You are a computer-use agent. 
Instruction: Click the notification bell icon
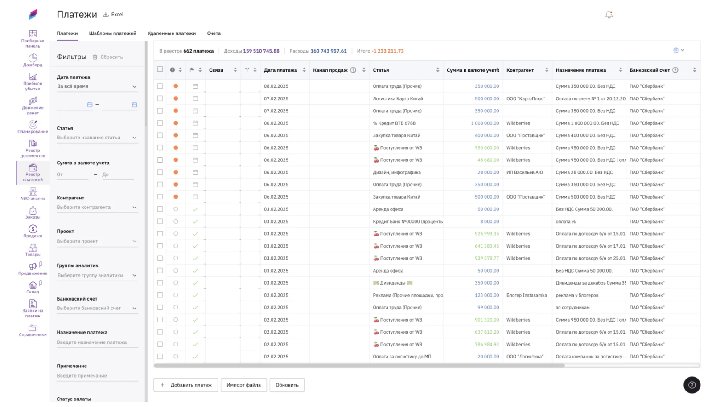point(609,15)
